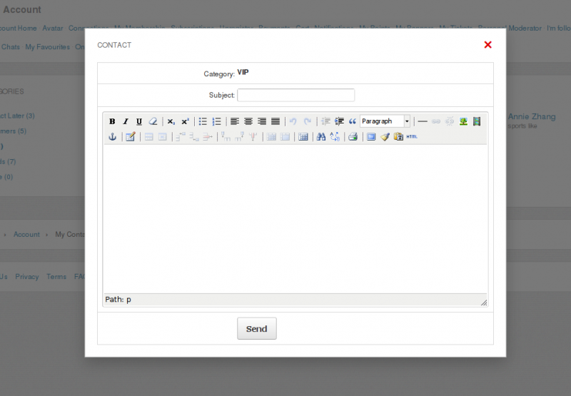Click the insert column before icon
The image size is (571, 396).
coord(226,137)
